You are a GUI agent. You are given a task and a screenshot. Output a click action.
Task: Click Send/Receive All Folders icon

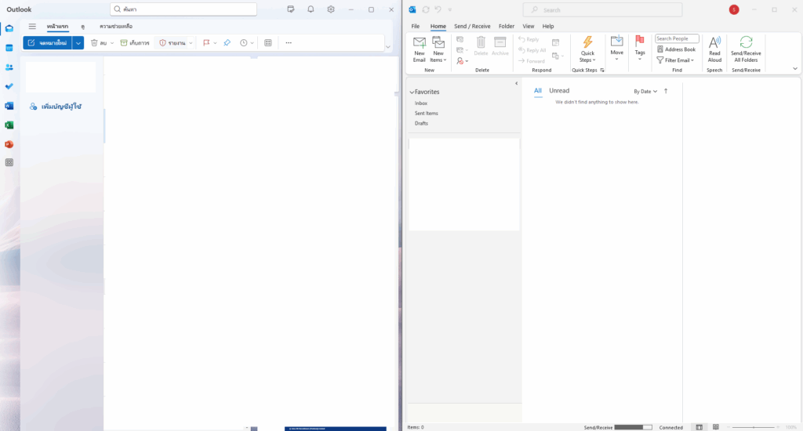click(x=746, y=49)
